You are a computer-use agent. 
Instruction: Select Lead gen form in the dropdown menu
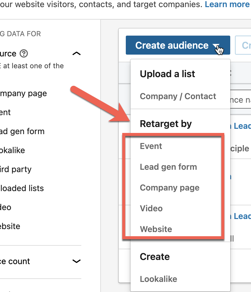(x=168, y=167)
